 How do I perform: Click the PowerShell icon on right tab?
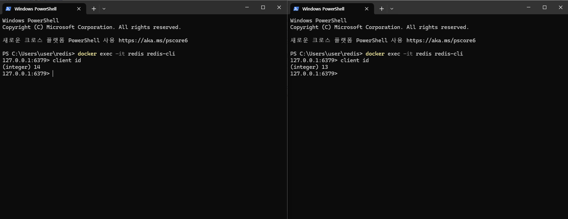(x=296, y=9)
